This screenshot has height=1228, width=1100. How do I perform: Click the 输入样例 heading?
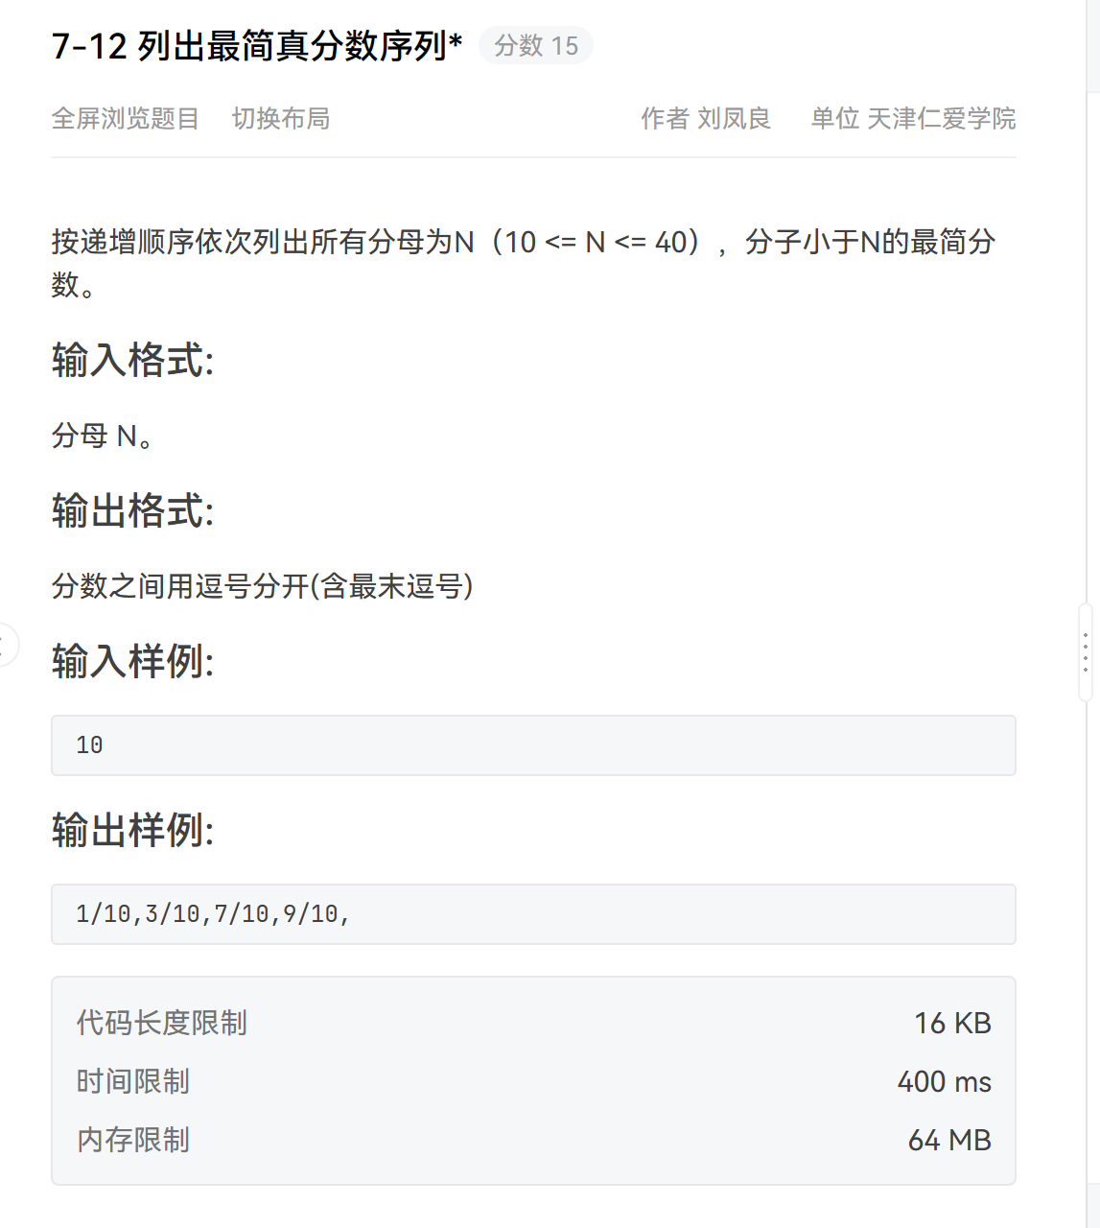(x=132, y=661)
